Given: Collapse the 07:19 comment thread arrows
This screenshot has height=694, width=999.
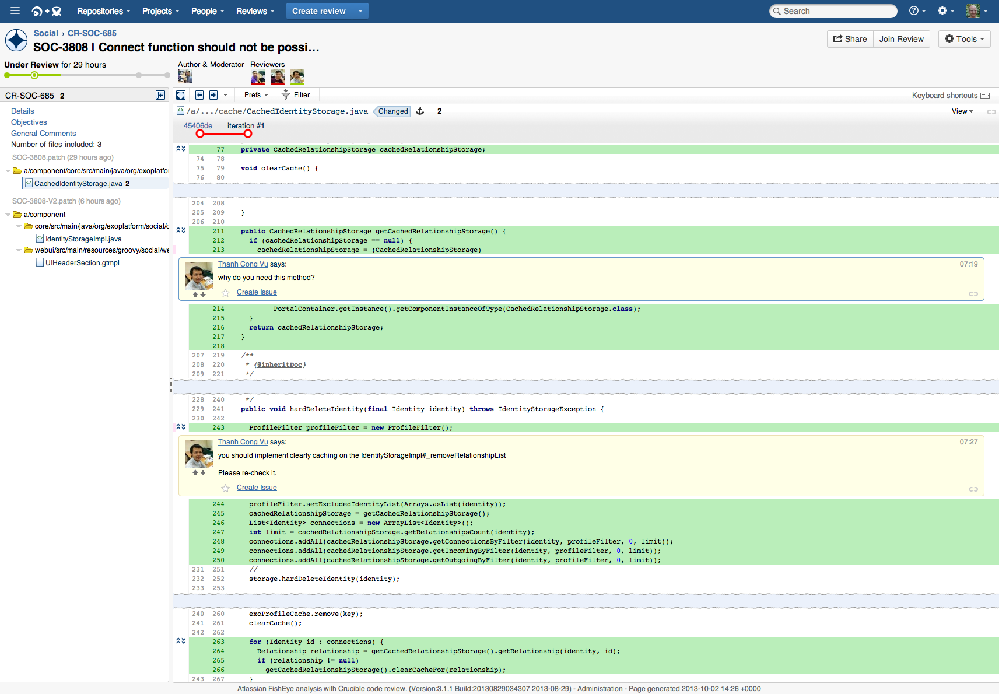Looking at the screenshot, I should click(199, 295).
